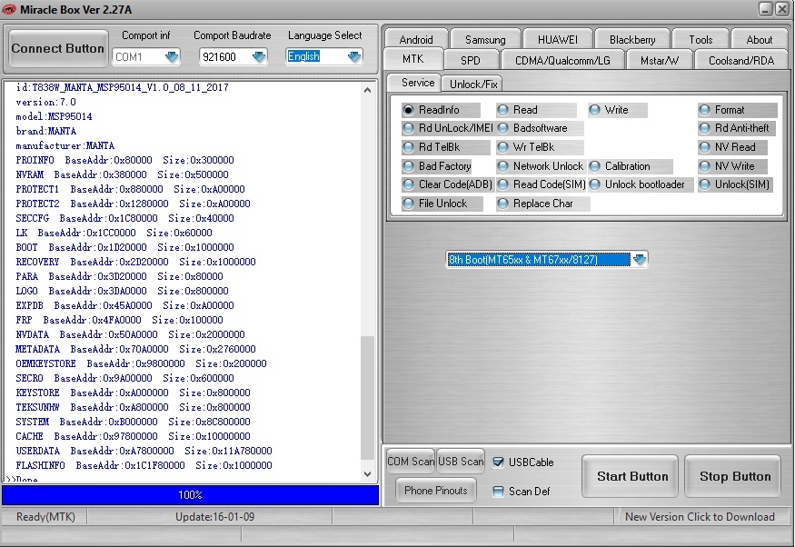Select the SPD tab
This screenshot has height=547, width=795.
(x=471, y=60)
